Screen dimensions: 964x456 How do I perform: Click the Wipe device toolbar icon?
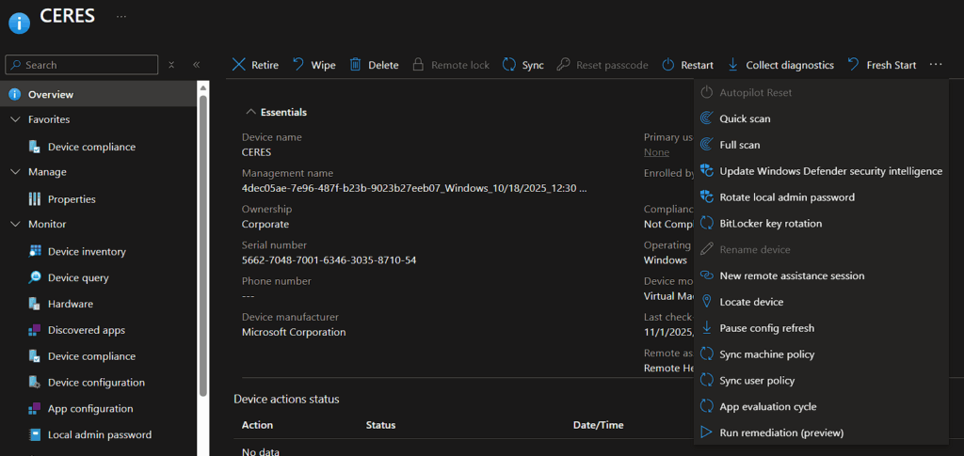[298, 65]
